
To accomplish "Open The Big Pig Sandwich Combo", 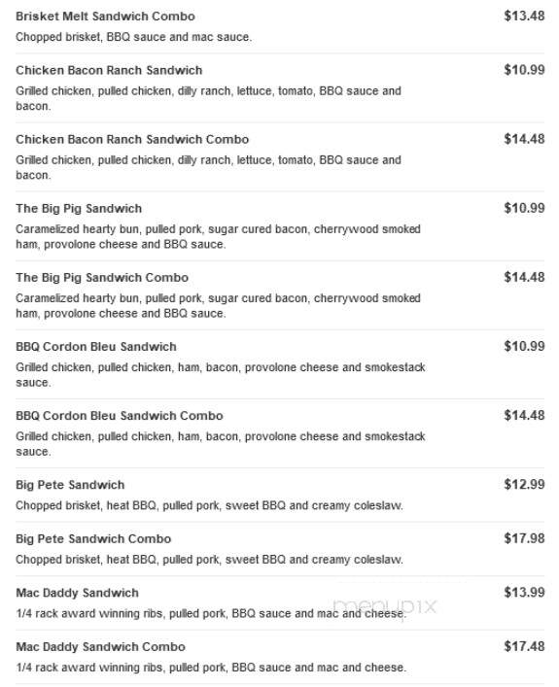I will coord(102,278).
